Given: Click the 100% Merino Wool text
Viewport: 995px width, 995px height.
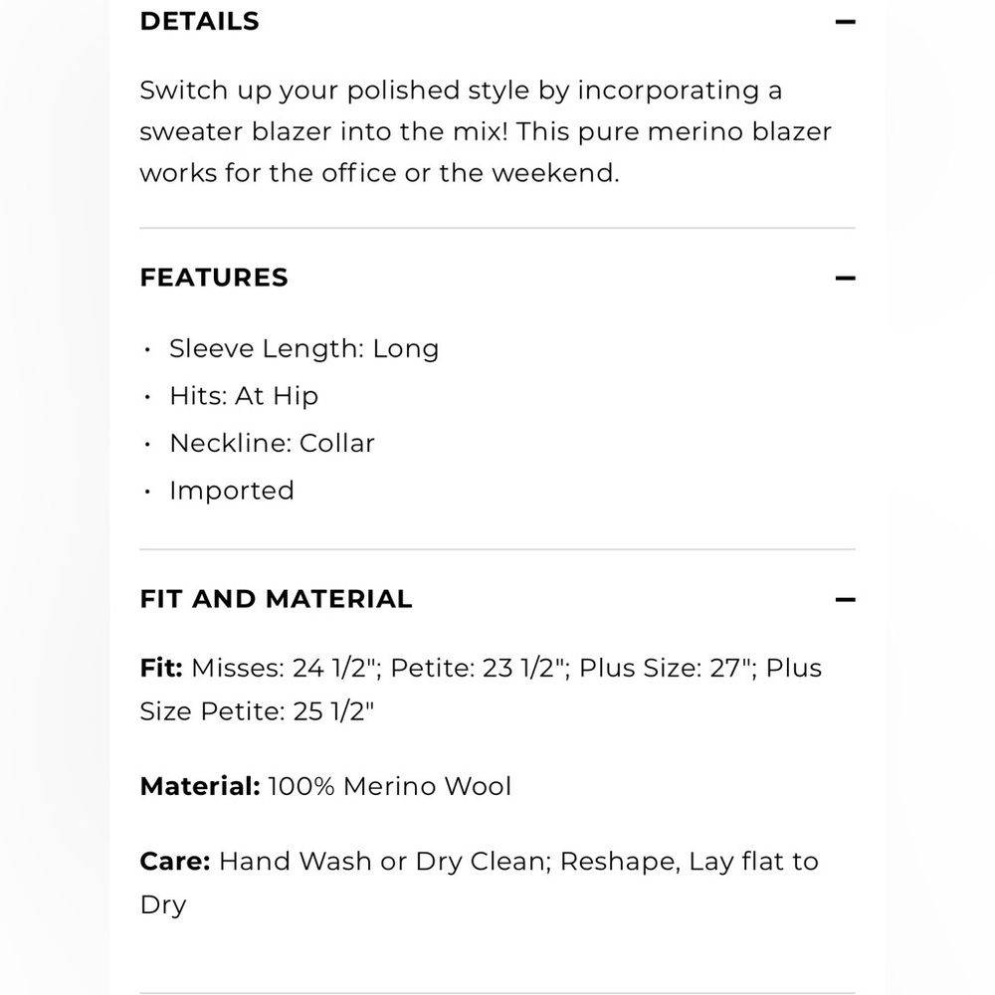Looking at the screenshot, I should pyautogui.click(x=390, y=786).
